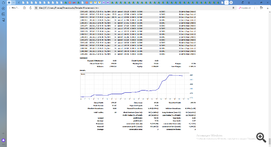
Task: Launch Alice assistant in sidebar
Action: (3, 140)
